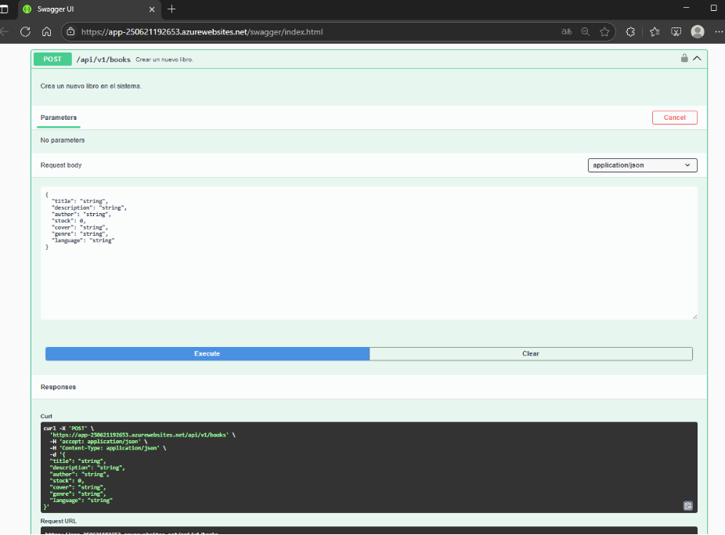The height and width of the screenshot is (535, 725).
Task: Open the translate page icon
Action: pos(566,31)
